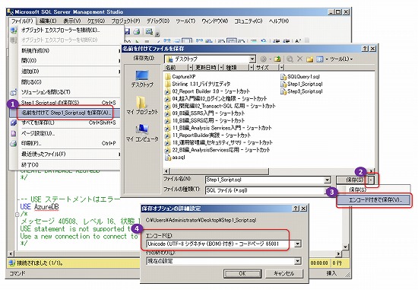
Task: Open 開く(O) submenu
Action: click(65, 61)
